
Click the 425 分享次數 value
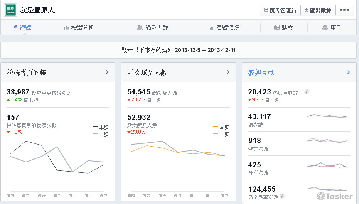tap(255, 165)
